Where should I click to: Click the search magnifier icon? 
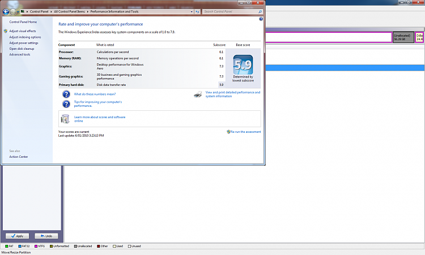(x=260, y=12)
